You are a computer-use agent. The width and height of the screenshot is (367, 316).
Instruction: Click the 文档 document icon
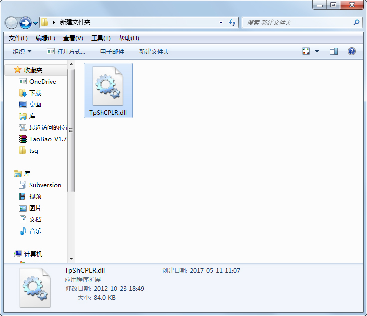tap(23, 219)
